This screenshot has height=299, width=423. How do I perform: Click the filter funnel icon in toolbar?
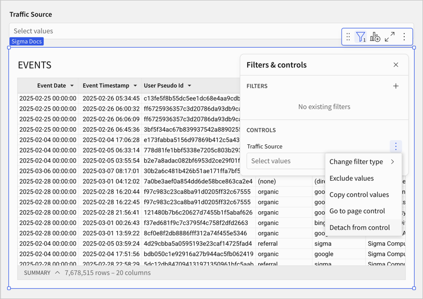click(x=361, y=37)
